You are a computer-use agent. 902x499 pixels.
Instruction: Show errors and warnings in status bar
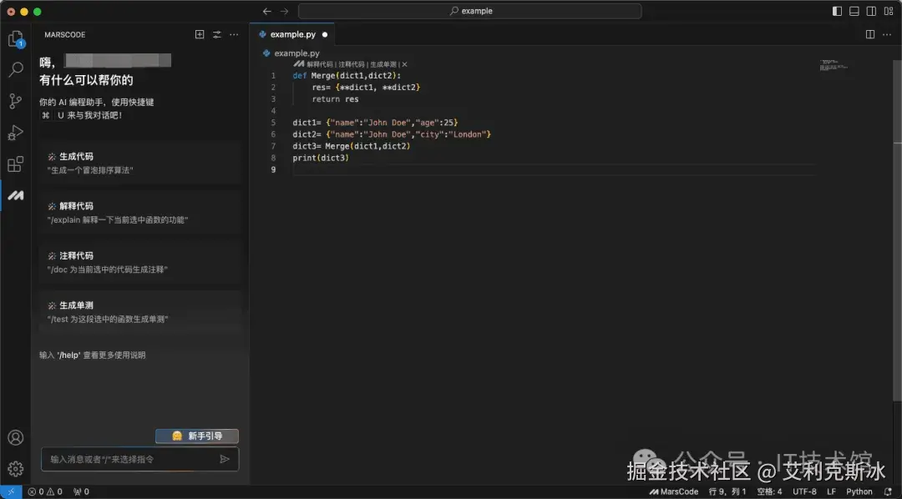click(x=45, y=491)
